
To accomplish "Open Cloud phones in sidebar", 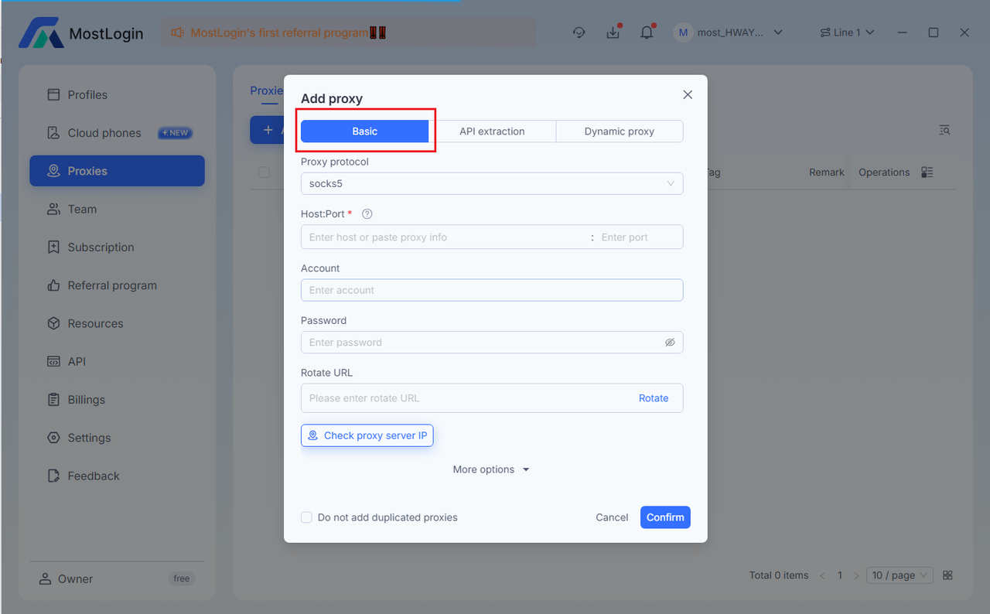I will coord(104,133).
